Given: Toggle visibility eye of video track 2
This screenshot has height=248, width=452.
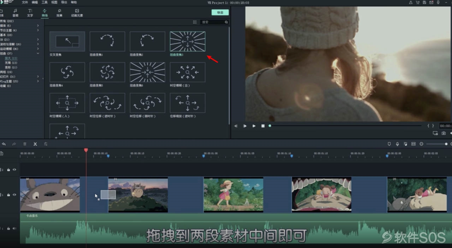Looking at the screenshot, I should coord(14,170).
